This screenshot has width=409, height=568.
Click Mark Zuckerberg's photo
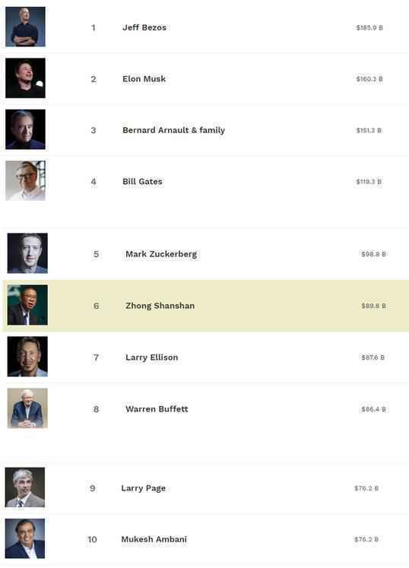point(27,253)
